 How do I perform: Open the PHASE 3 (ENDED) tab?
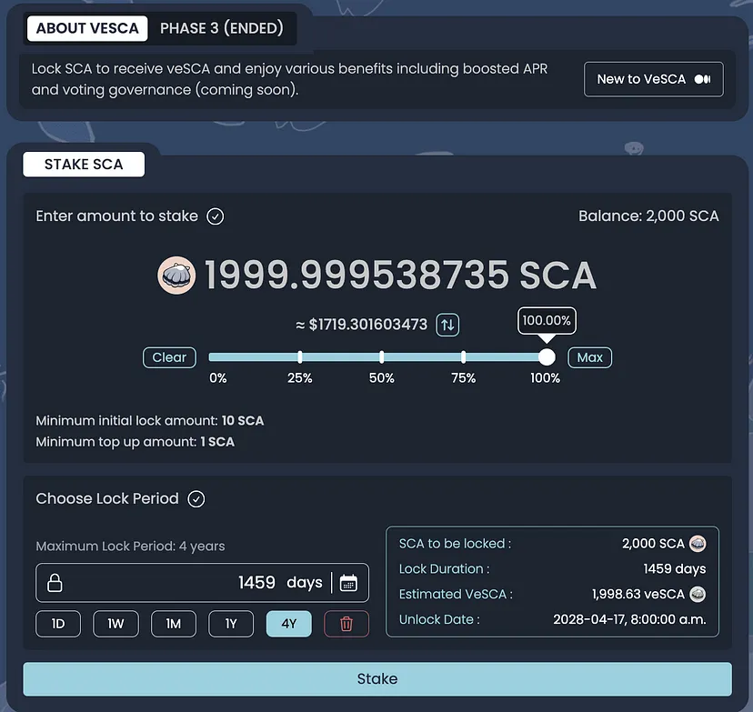tap(221, 28)
